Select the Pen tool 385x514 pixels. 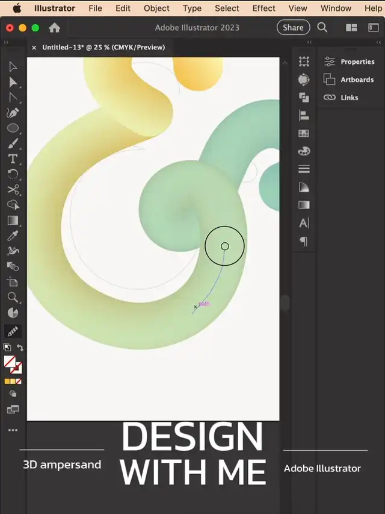[x=13, y=113]
